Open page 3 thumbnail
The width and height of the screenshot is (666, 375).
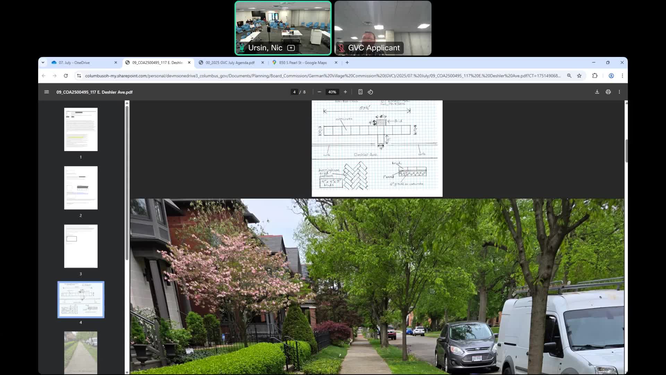click(x=81, y=246)
